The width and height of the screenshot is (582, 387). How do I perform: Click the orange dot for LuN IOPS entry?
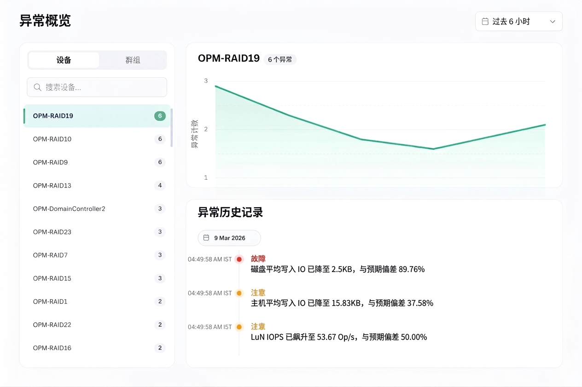coord(239,327)
